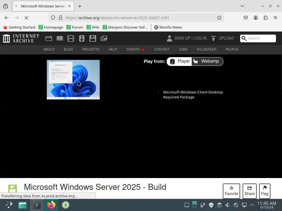Click the green floppy software icon near title
This screenshot has height=211, width=282.
pyautogui.click(x=13, y=188)
